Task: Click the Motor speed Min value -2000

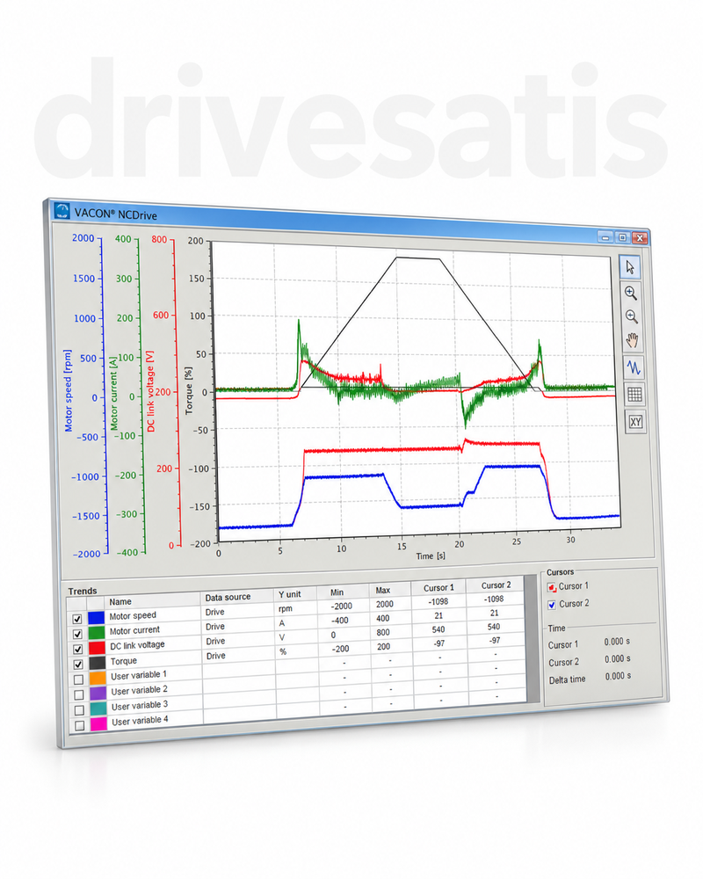Action: 342,606
